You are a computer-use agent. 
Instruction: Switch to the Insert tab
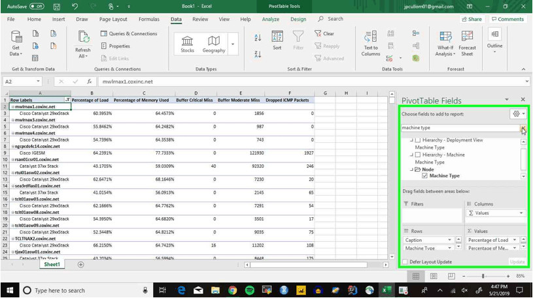pos(58,20)
